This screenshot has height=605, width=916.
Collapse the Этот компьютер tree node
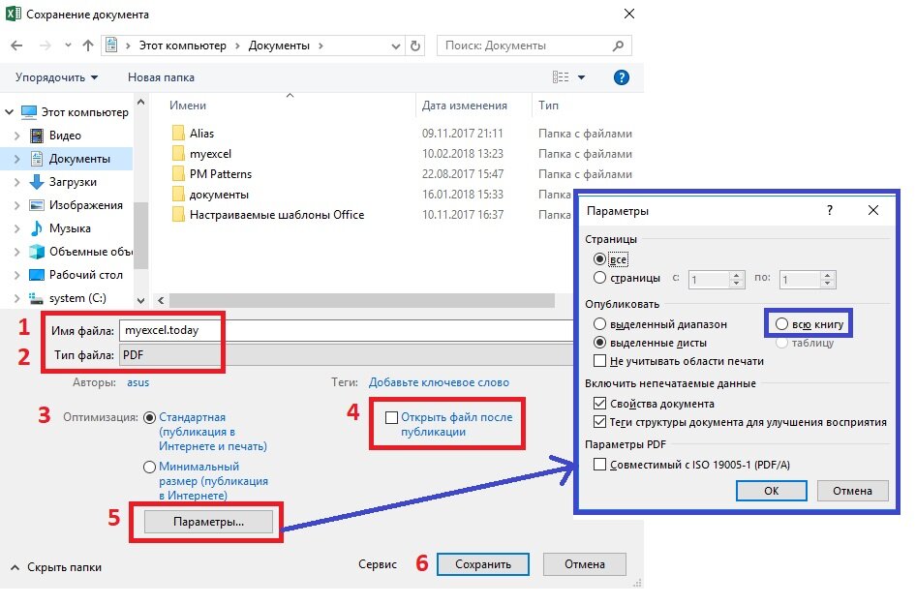[10, 111]
